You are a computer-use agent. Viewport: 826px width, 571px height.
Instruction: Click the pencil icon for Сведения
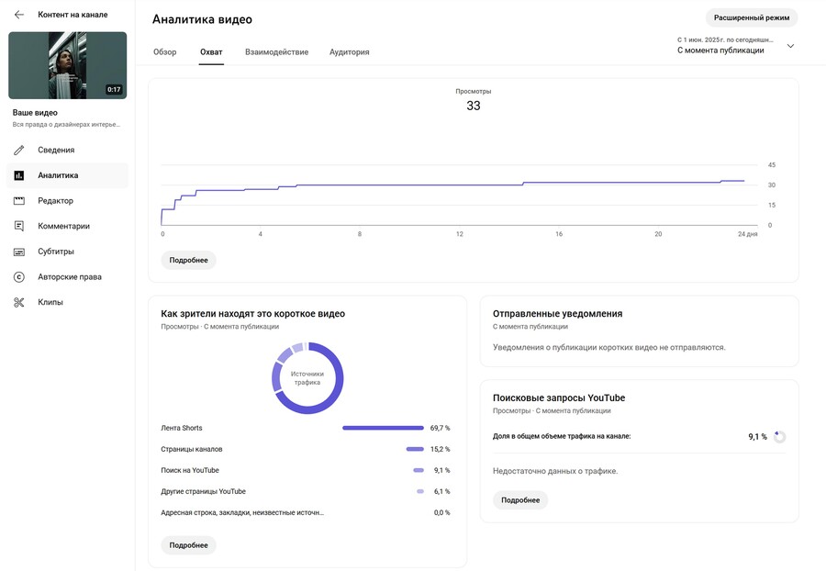(x=19, y=151)
